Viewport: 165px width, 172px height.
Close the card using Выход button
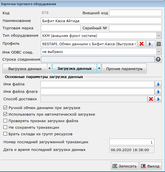tap(151, 166)
